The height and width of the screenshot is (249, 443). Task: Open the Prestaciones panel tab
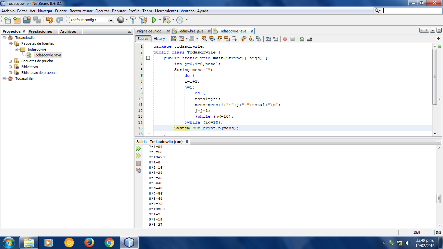pos(40,31)
